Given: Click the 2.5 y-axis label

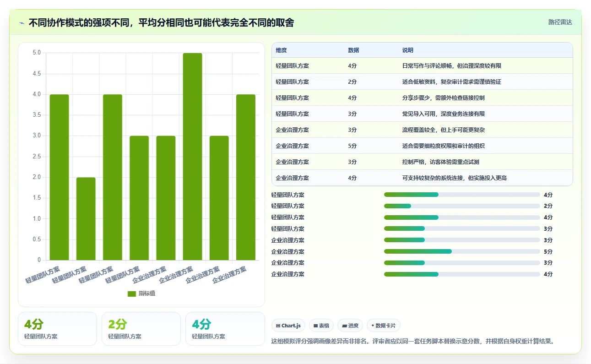Looking at the screenshot, I should coord(37,157).
